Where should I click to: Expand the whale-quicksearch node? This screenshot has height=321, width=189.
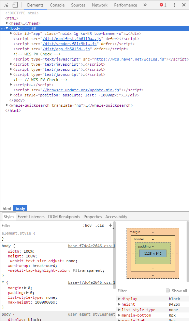7,105
